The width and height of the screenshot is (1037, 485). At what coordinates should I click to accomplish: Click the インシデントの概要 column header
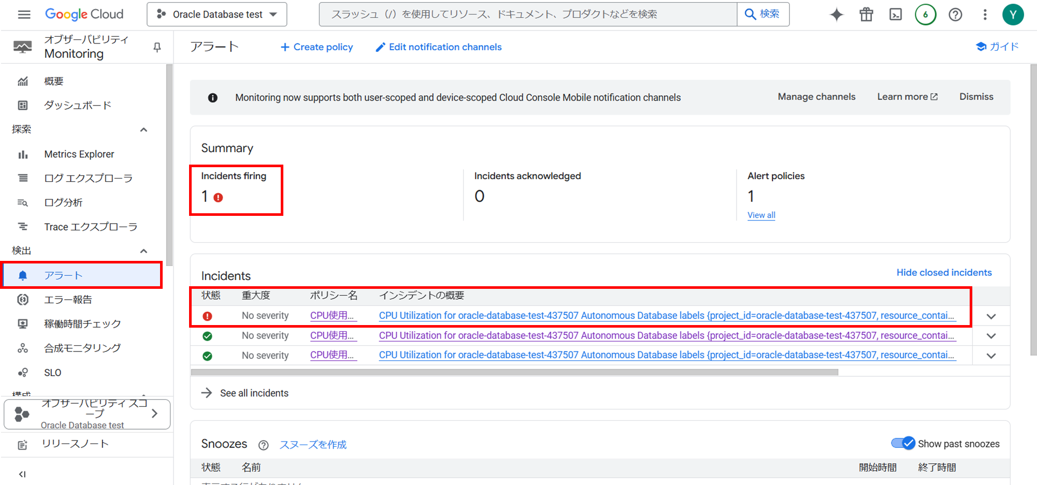click(422, 296)
